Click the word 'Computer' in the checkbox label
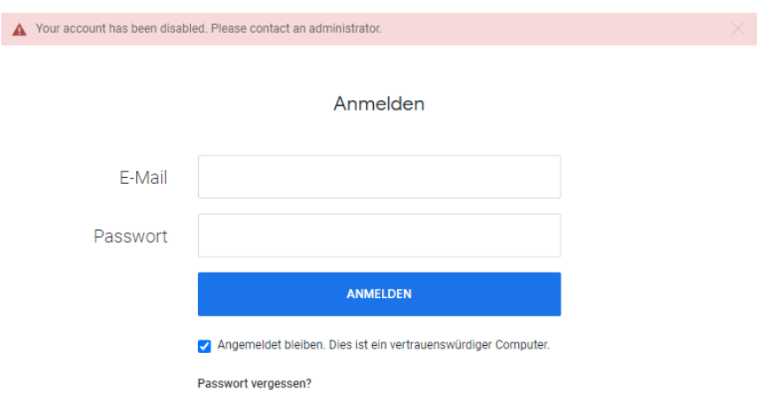763x414 pixels. (x=523, y=345)
